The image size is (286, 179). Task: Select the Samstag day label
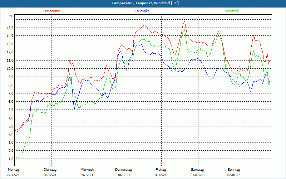[x=197, y=170]
